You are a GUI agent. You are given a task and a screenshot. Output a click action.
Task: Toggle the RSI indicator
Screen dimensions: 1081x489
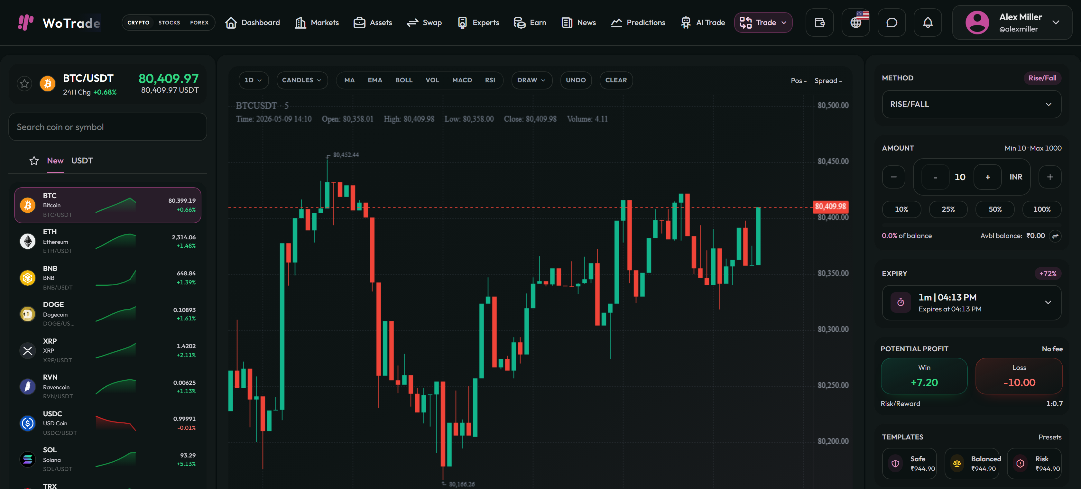tap(490, 80)
